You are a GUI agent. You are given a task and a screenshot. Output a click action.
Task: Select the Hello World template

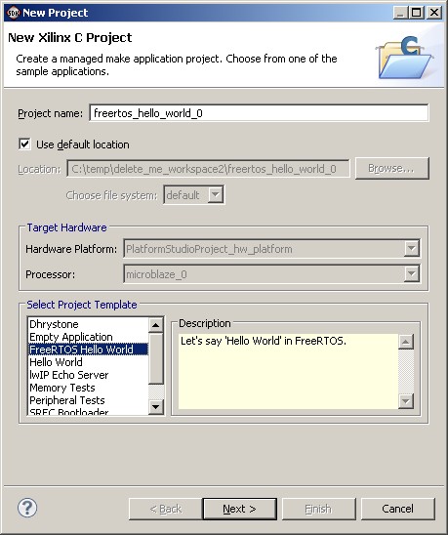click(88, 362)
